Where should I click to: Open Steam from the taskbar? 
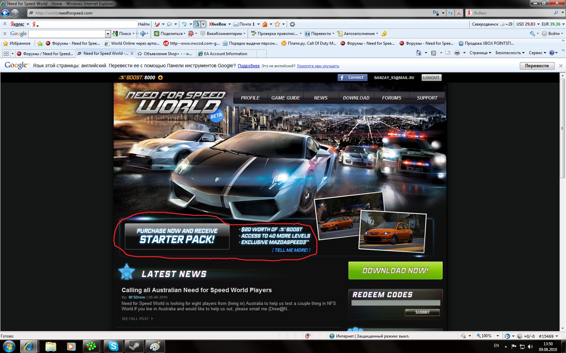point(134,346)
